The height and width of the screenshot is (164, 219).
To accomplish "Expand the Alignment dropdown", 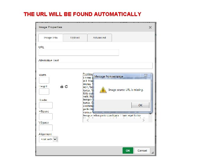I will tap(48, 139).
